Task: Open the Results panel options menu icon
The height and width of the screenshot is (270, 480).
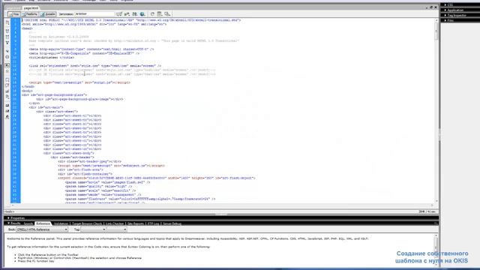Action: (x=436, y=223)
